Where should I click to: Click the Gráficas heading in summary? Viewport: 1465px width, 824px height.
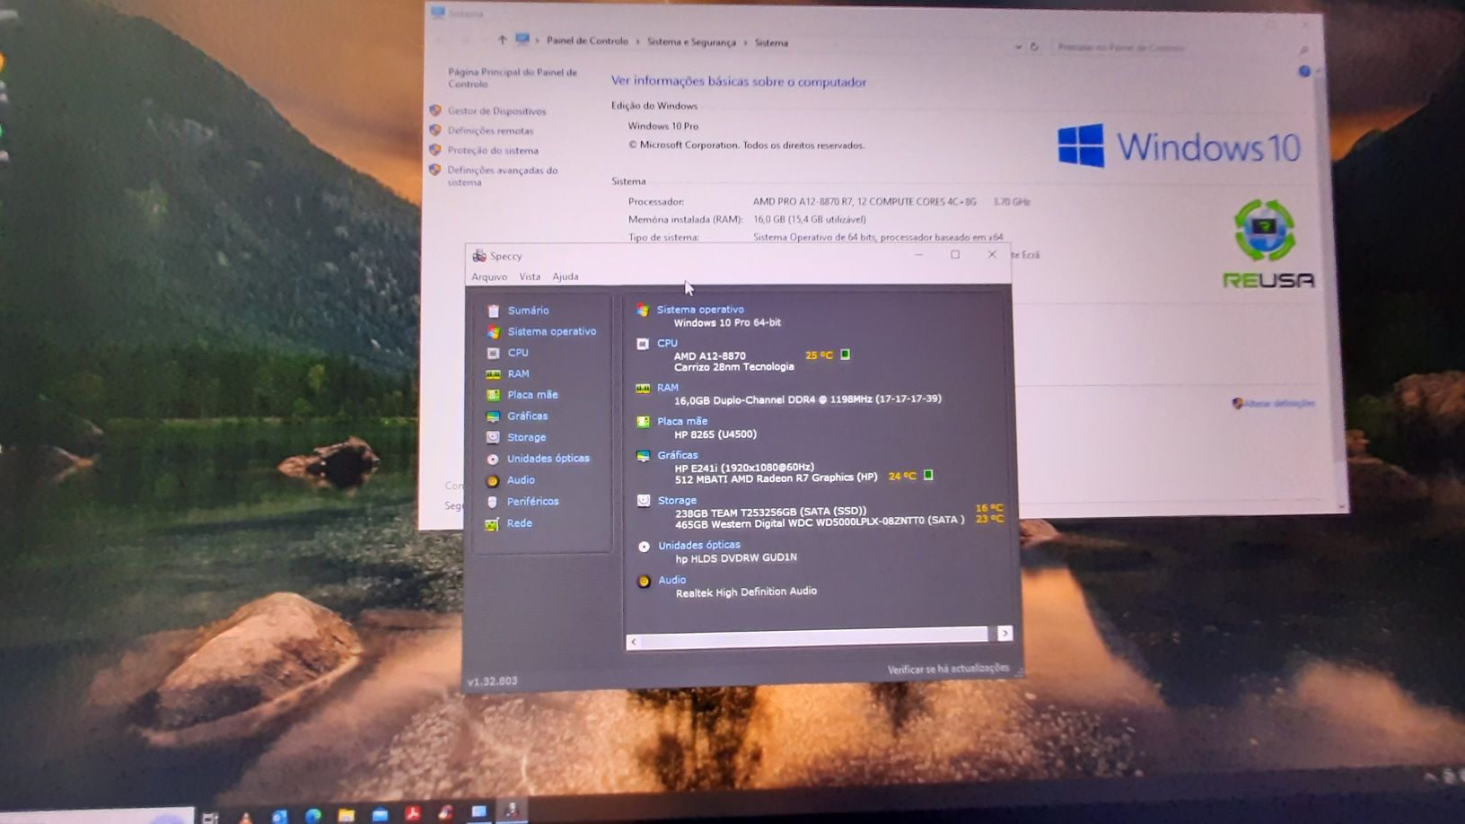[x=677, y=455]
